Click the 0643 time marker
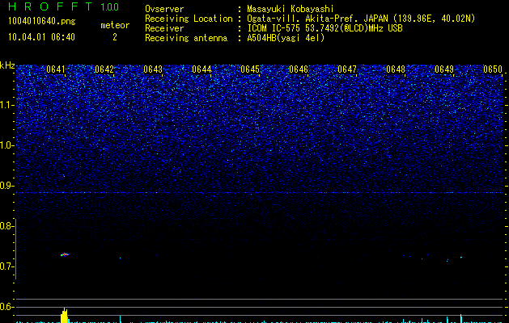509x323 pixels. pos(153,69)
